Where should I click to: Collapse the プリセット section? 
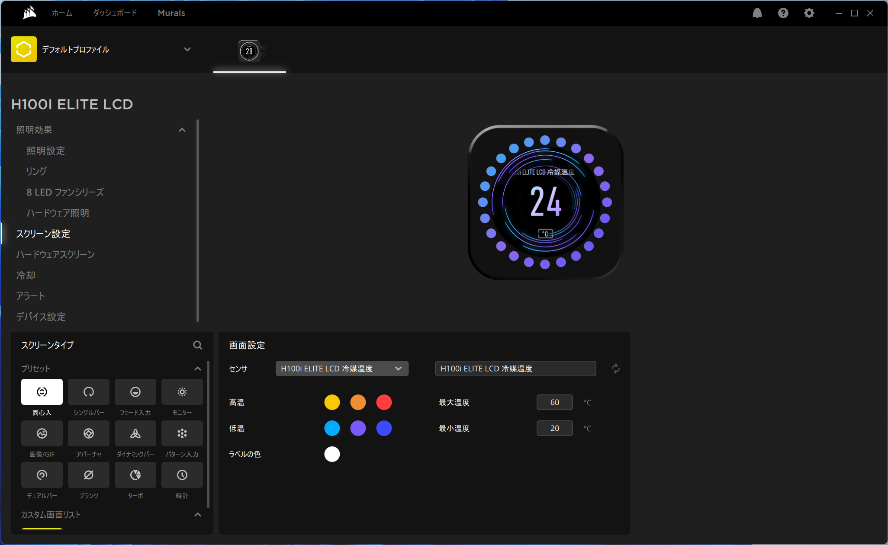[x=198, y=369]
